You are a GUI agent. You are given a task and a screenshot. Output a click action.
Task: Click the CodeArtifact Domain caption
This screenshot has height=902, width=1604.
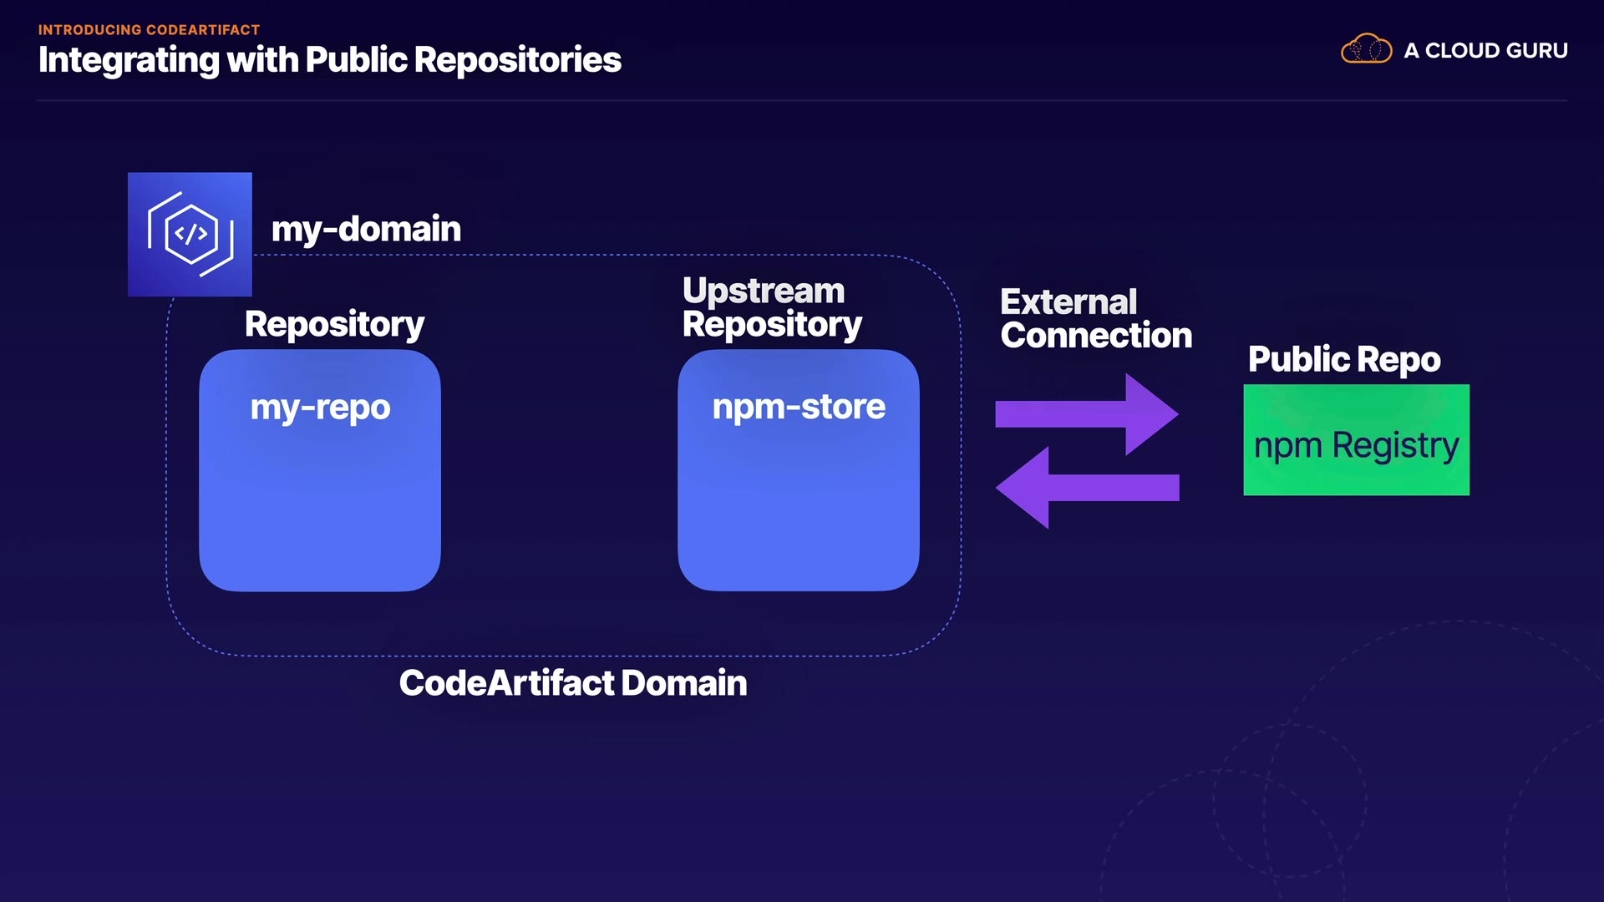[x=572, y=683]
